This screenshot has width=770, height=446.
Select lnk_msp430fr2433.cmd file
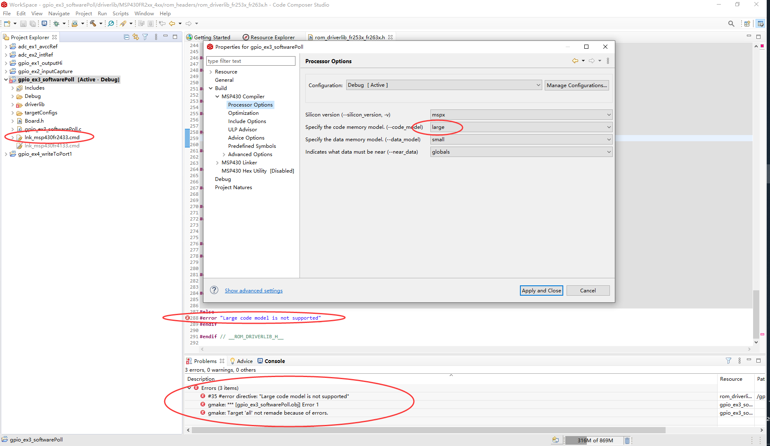[x=52, y=138]
